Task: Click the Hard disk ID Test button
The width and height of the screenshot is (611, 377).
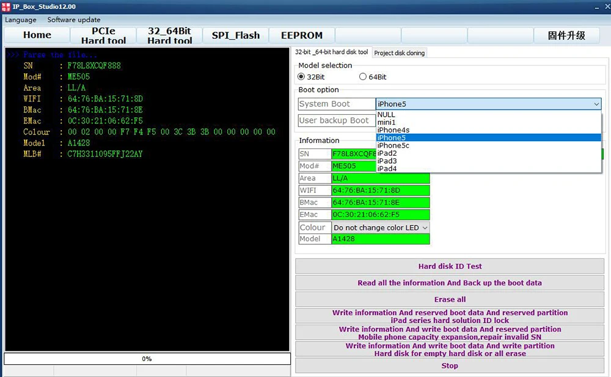Action: (450, 266)
